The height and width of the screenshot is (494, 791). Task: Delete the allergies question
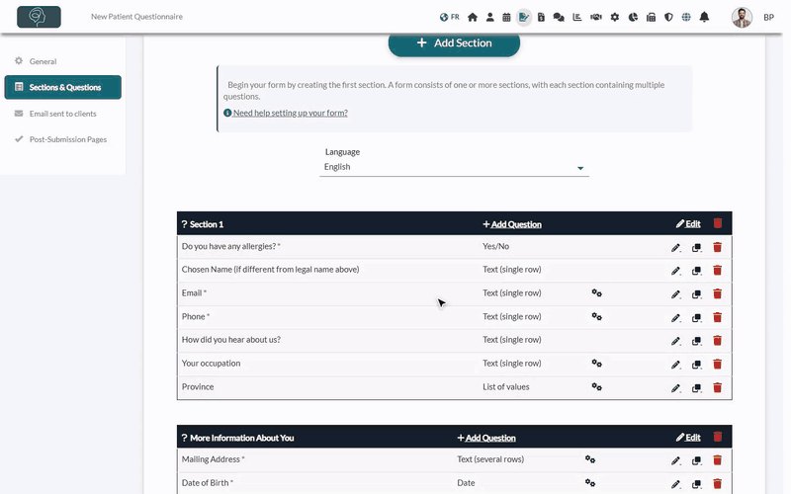(718, 247)
